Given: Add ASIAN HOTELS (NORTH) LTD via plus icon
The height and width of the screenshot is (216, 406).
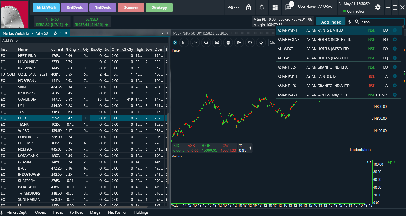Looking at the screenshot, I should tap(395, 39).
